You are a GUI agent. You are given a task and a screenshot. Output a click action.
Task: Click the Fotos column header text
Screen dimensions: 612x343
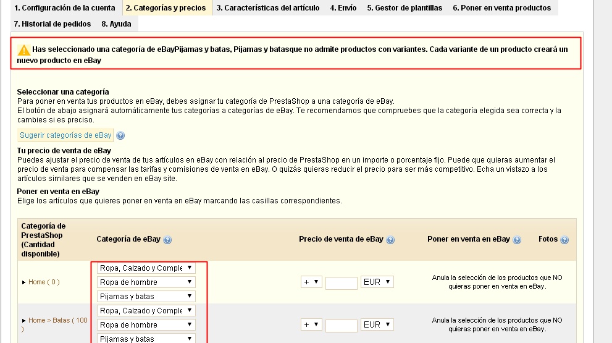click(x=548, y=239)
